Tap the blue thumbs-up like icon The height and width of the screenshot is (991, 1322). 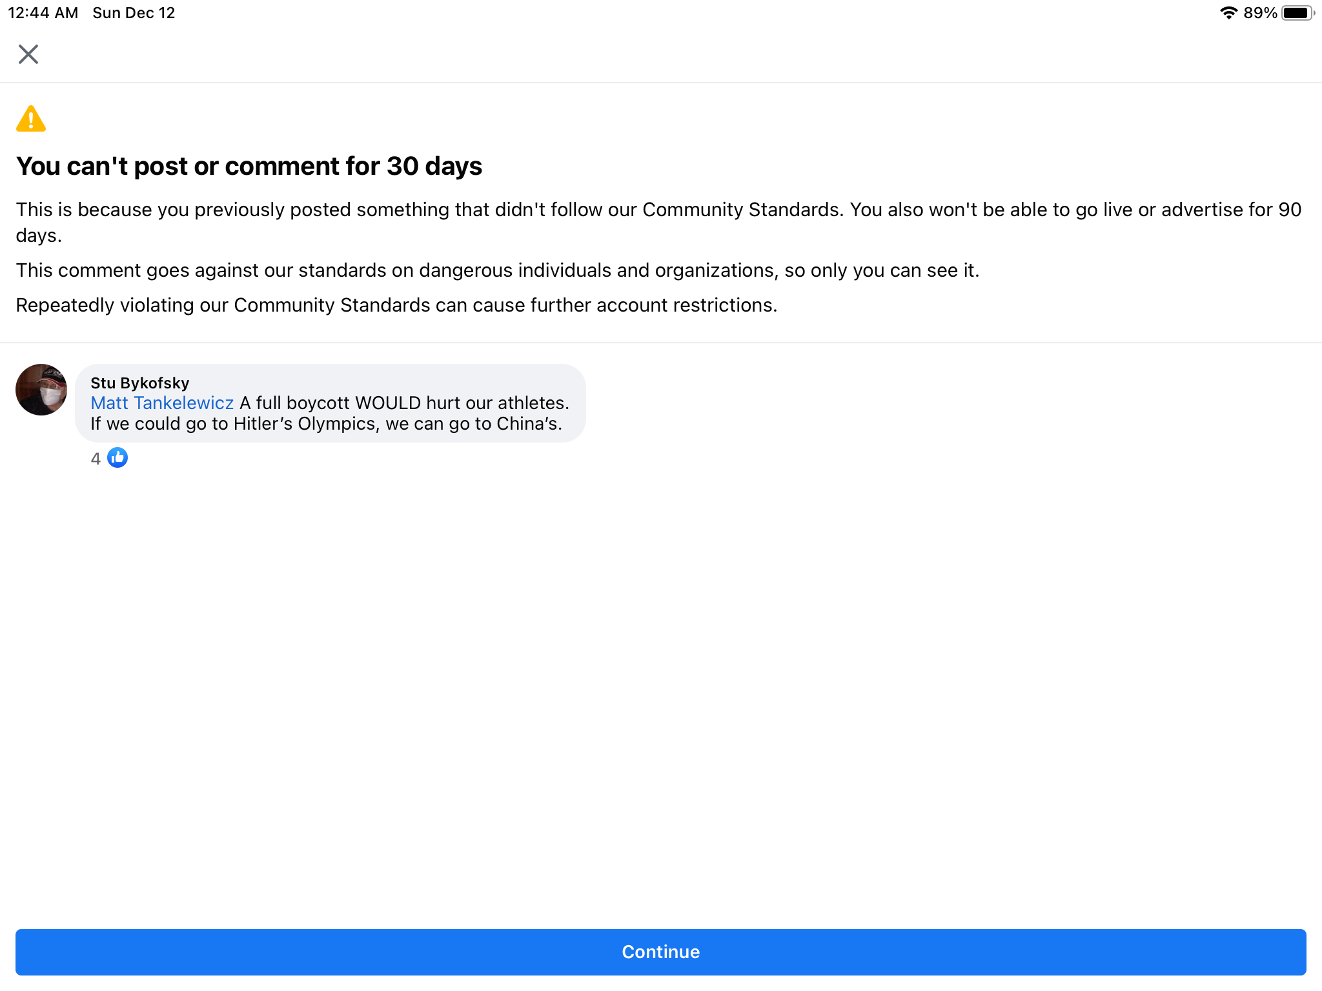[x=117, y=457]
